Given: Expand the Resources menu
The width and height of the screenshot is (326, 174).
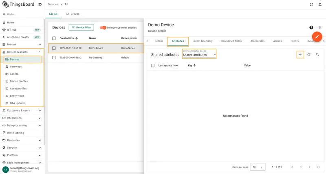Looking at the screenshot, I should [x=22, y=140].
